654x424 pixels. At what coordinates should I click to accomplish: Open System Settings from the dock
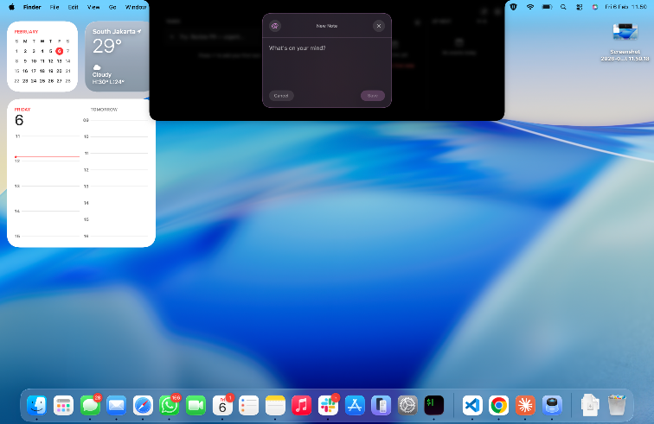(407, 405)
